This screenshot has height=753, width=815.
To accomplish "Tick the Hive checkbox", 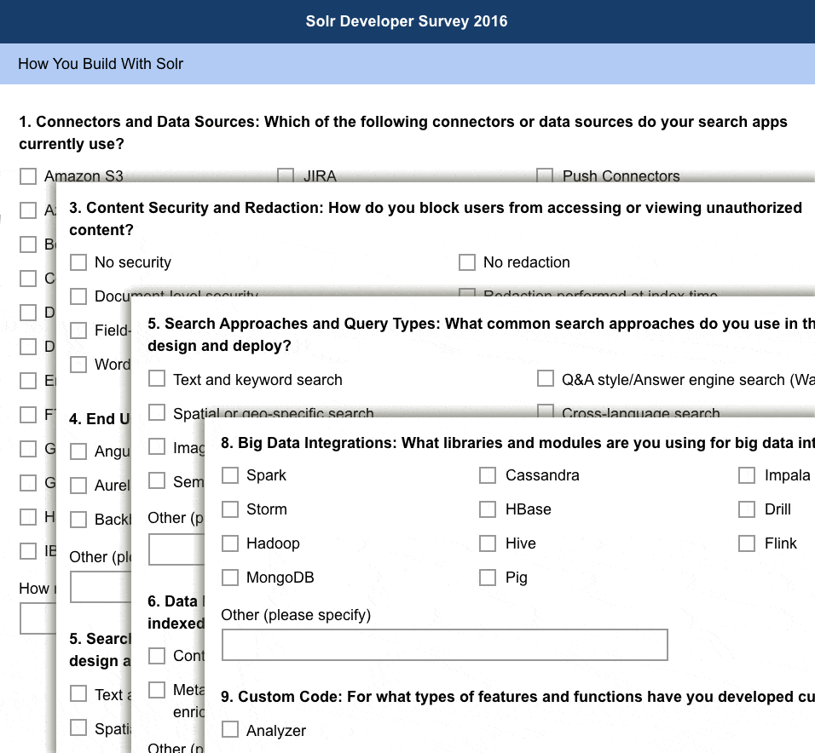I will [488, 543].
